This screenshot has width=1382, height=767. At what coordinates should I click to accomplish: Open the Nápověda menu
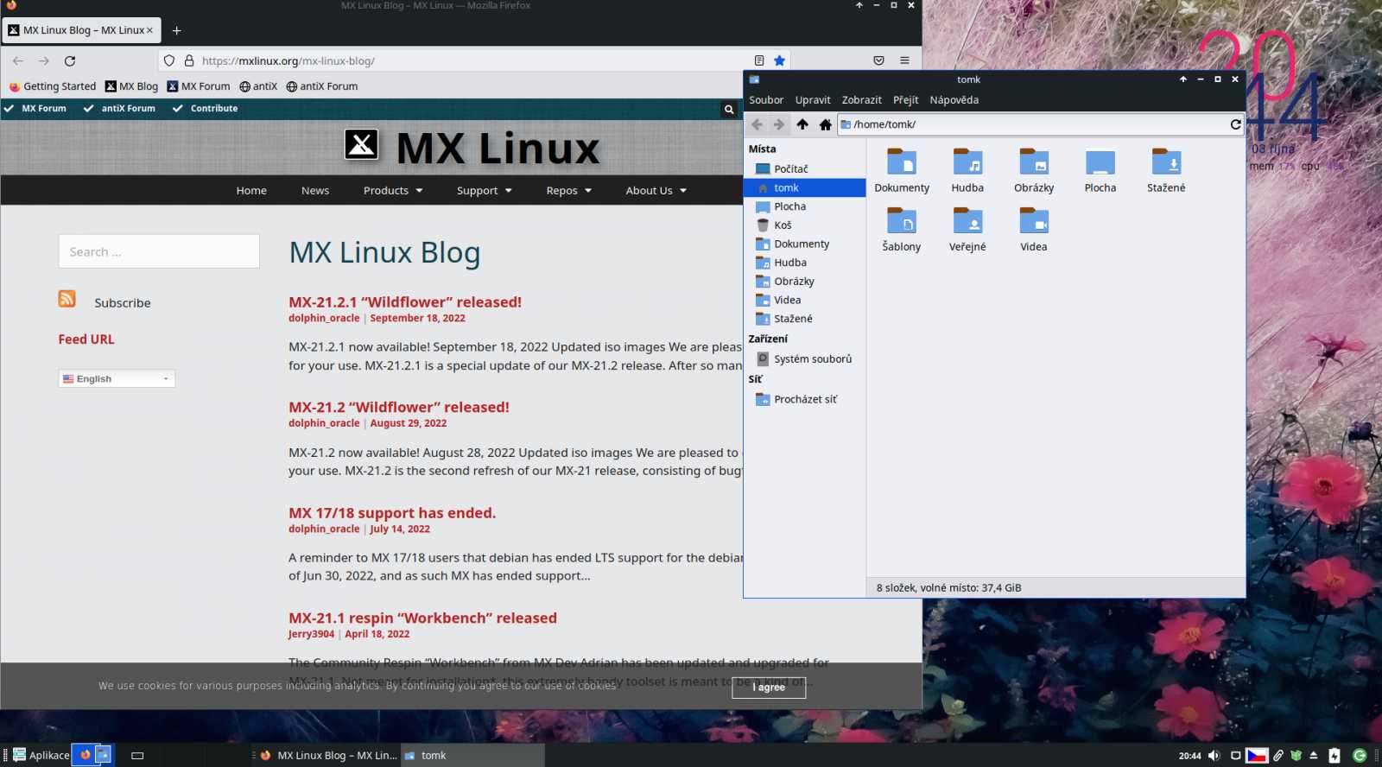[954, 100]
